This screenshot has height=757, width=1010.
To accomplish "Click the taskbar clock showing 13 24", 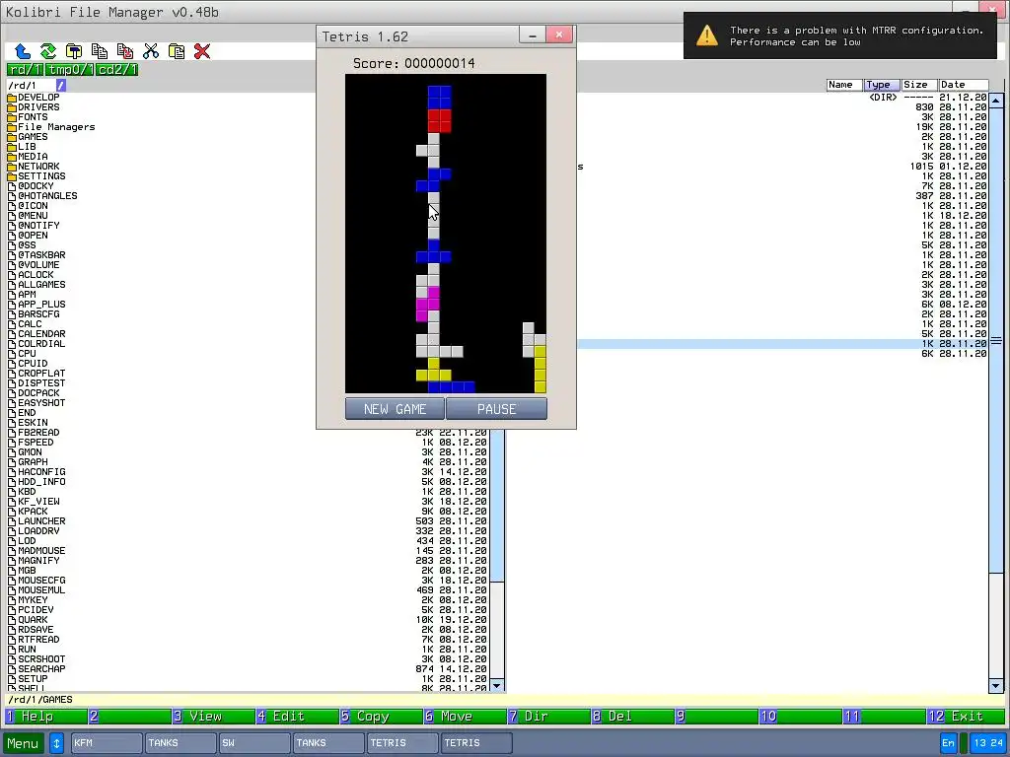I will 988,743.
